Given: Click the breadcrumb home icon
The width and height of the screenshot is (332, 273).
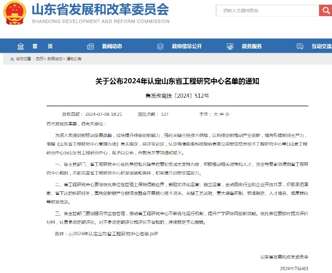Looking at the screenshot, I should pyautogui.click(x=12, y=59).
